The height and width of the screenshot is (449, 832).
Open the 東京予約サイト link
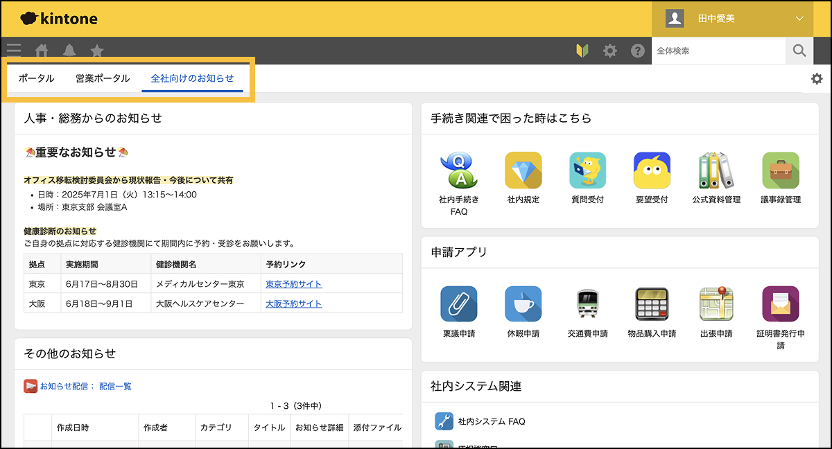pos(293,284)
